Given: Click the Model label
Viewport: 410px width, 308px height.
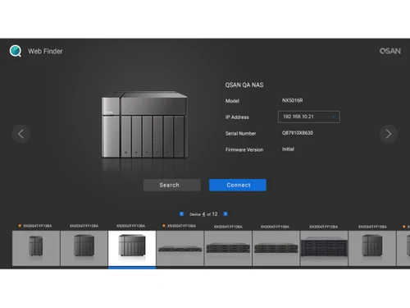Looking at the screenshot, I should point(232,101).
